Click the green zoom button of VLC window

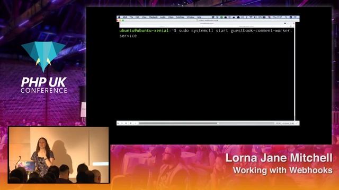tap(123, 21)
